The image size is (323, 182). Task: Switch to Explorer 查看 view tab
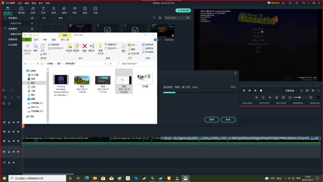click(x=53, y=39)
